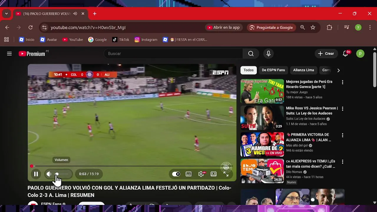Open the Más allá del gol channel
This screenshot has width=377, height=212.
[x=297, y=145]
